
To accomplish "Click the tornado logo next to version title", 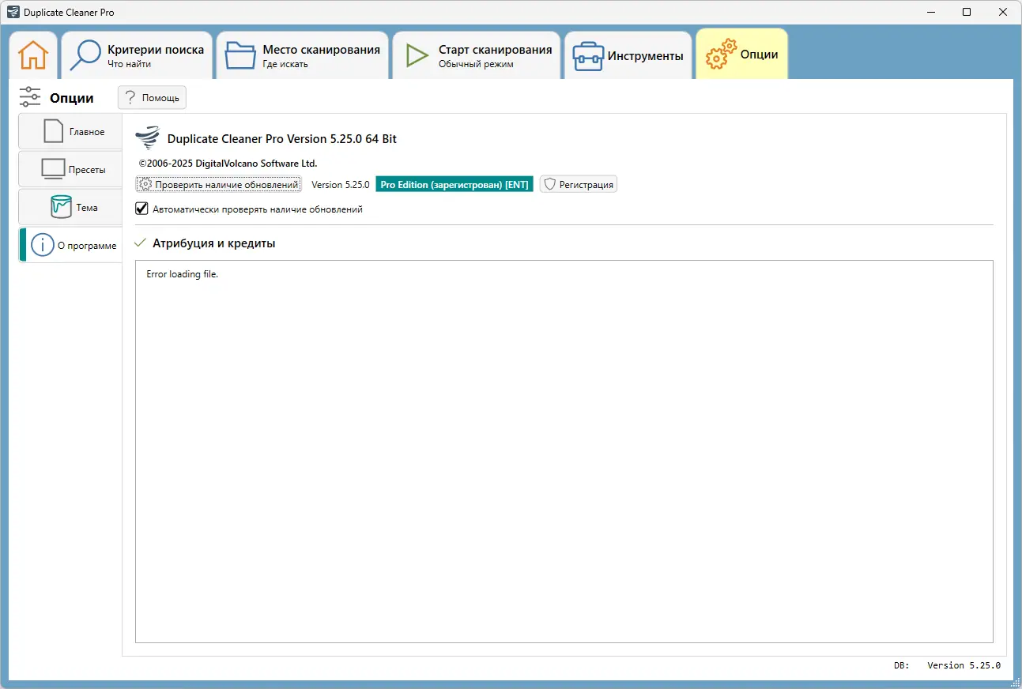I will click(147, 138).
